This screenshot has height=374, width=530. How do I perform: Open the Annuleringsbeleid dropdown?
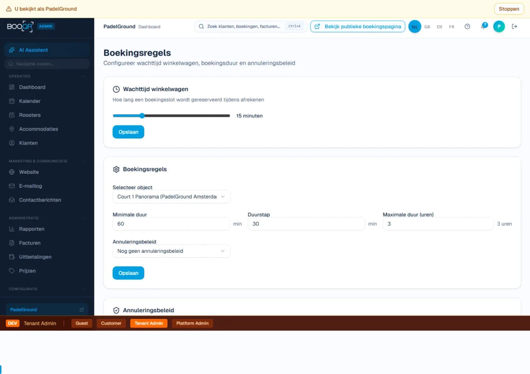click(171, 251)
